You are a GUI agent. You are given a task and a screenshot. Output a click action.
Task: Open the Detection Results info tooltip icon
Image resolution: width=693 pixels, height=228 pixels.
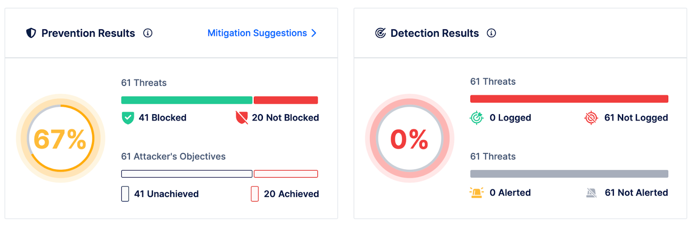point(491,33)
